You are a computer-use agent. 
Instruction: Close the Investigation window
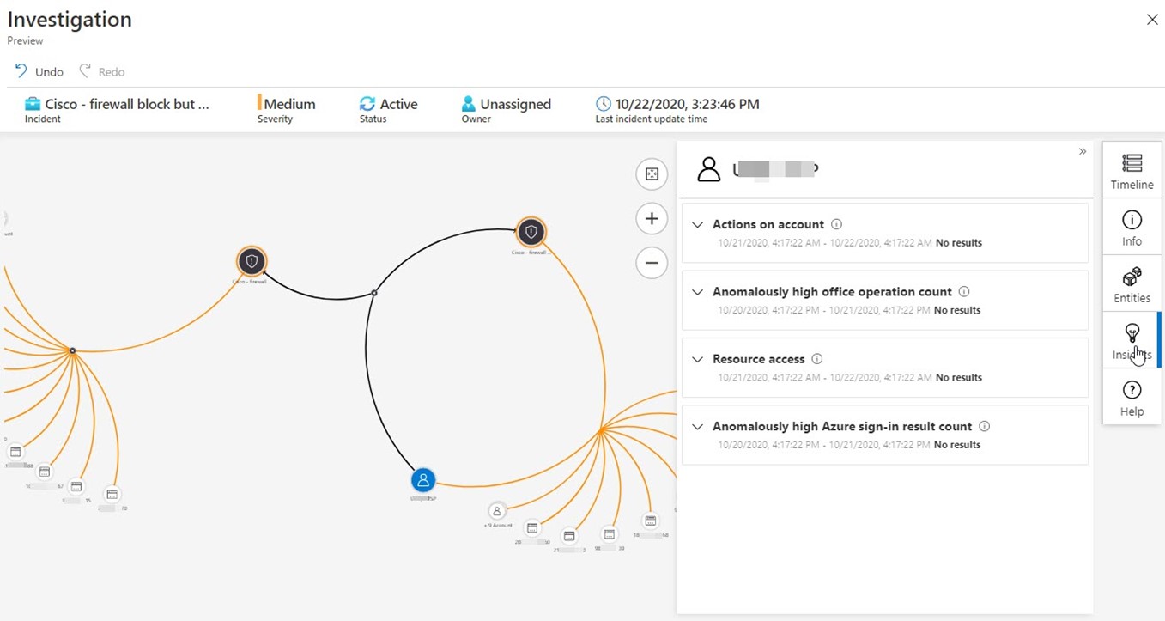click(x=1152, y=20)
